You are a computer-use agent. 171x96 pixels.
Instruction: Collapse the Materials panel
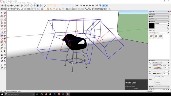[x=159, y=22]
